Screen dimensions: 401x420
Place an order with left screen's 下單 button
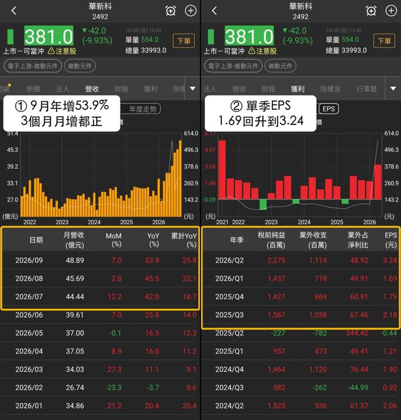click(184, 41)
